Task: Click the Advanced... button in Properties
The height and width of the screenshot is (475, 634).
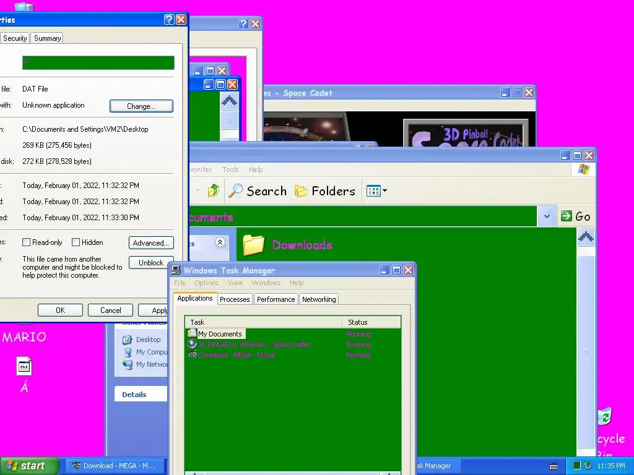Action: [x=151, y=242]
